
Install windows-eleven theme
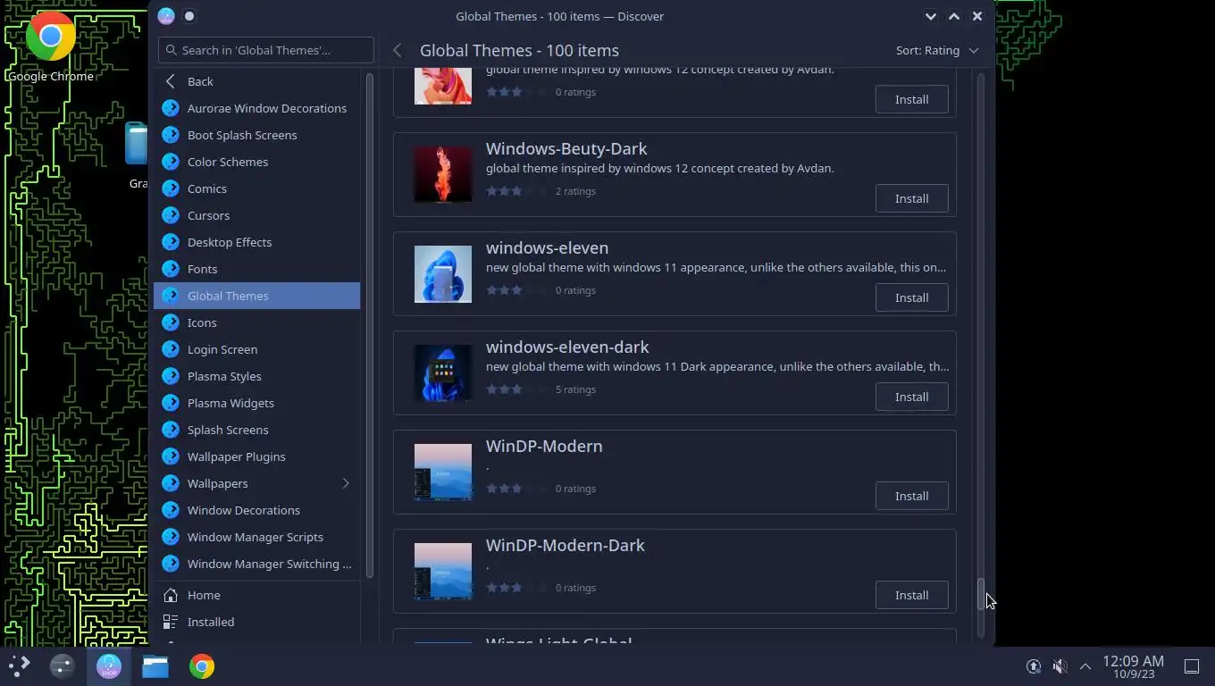tap(911, 297)
